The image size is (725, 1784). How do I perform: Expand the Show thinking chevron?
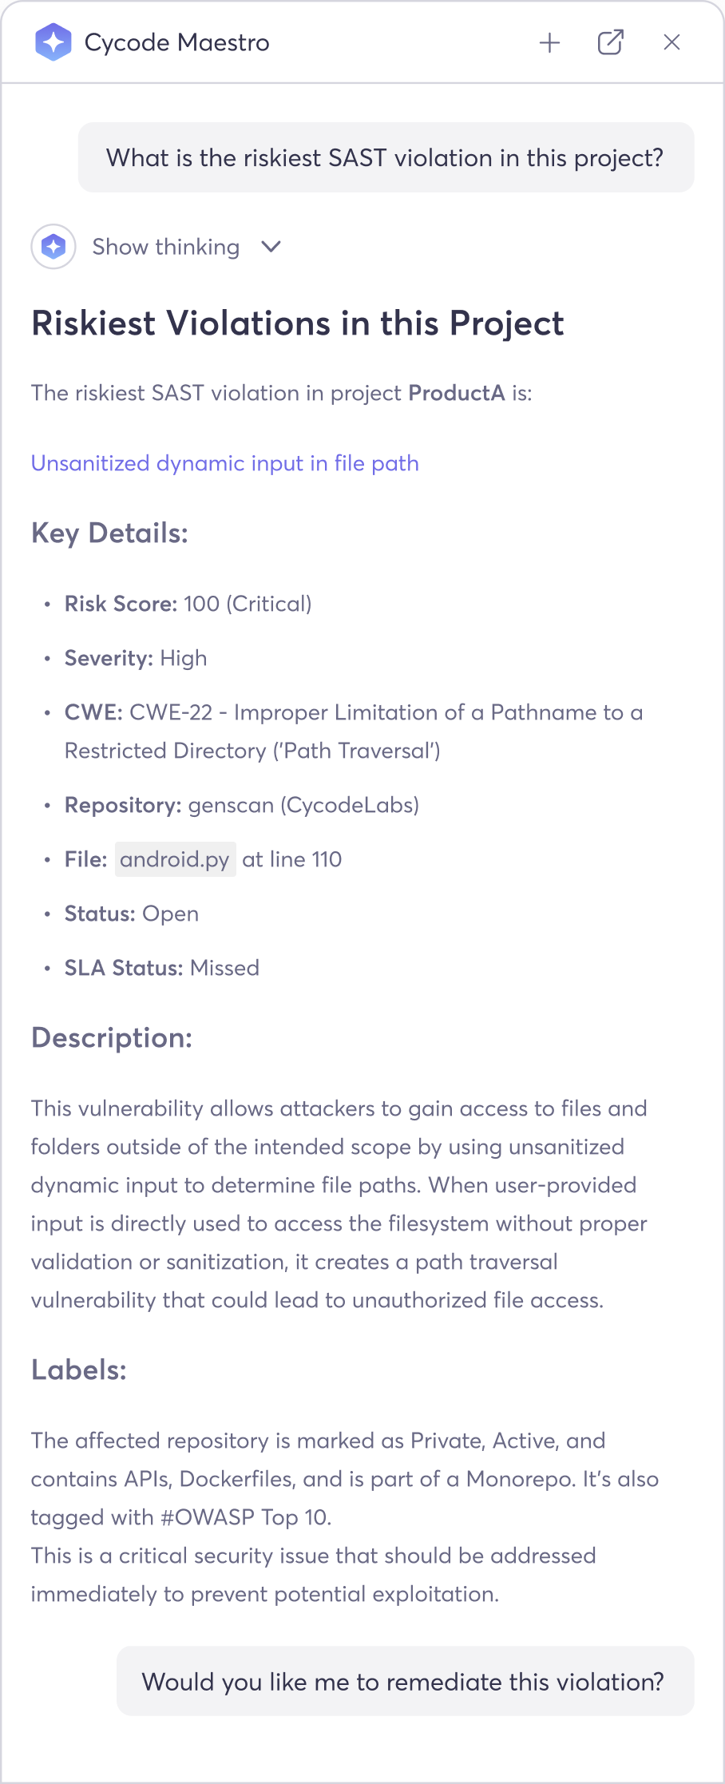click(x=271, y=247)
